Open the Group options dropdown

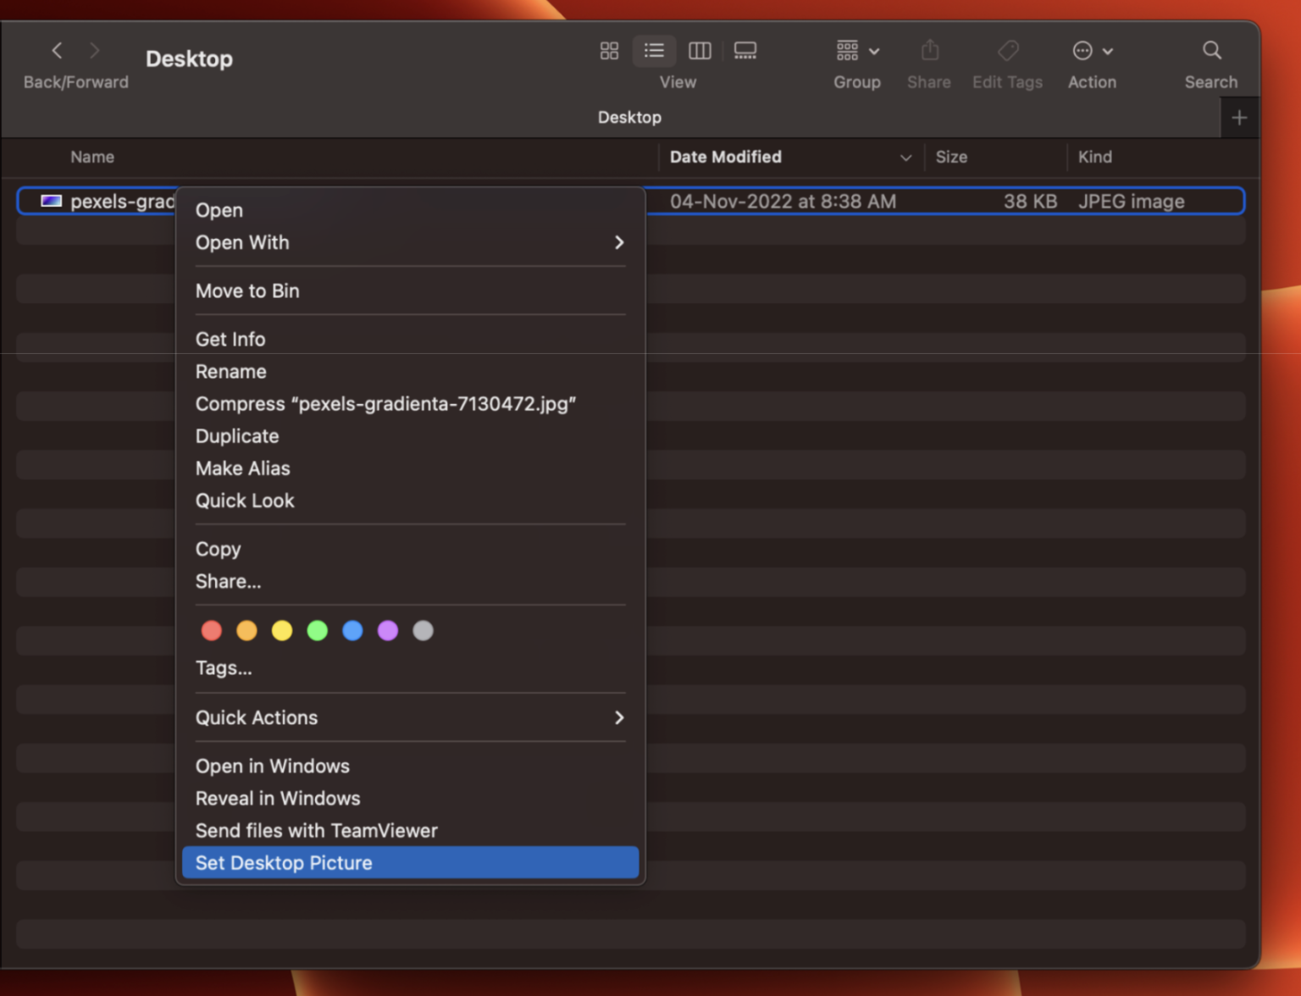click(857, 50)
